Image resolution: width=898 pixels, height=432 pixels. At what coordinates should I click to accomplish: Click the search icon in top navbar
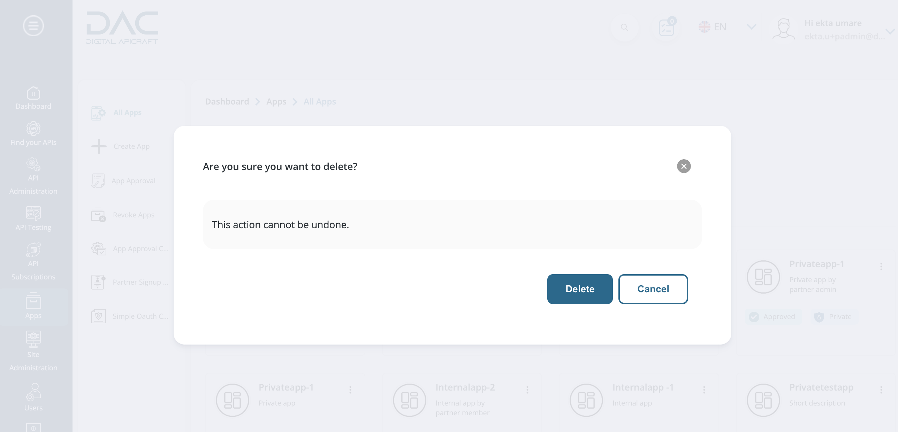click(625, 28)
